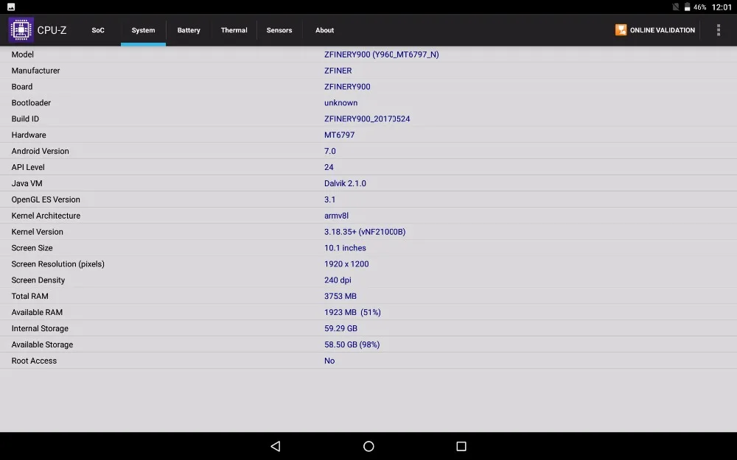Tap the model value ZFINERY900 (Y960_MT6797_N)
737x460 pixels.
pyautogui.click(x=381, y=54)
